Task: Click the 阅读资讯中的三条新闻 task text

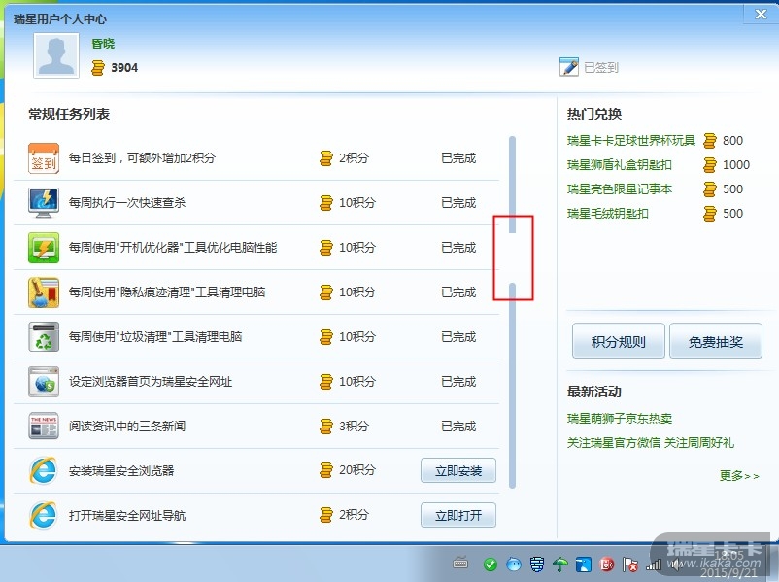Action: click(127, 427)
